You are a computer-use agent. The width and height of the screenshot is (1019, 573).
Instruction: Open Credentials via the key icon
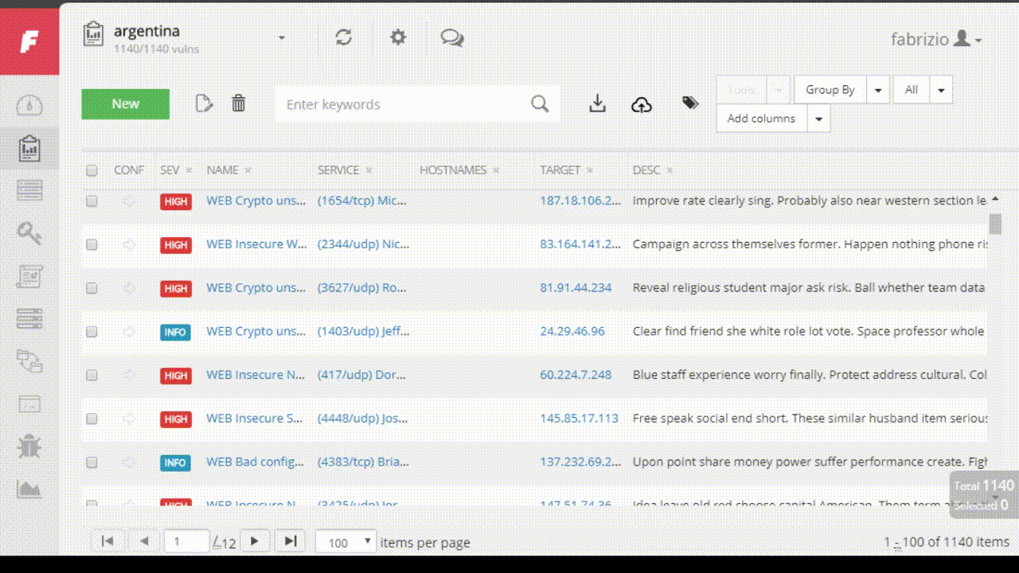point(29,233)
